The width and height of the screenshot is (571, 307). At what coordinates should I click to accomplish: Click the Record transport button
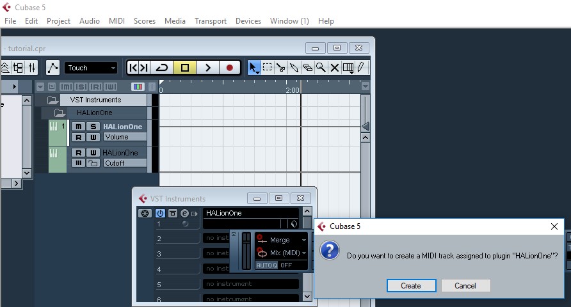coord(229,68)
